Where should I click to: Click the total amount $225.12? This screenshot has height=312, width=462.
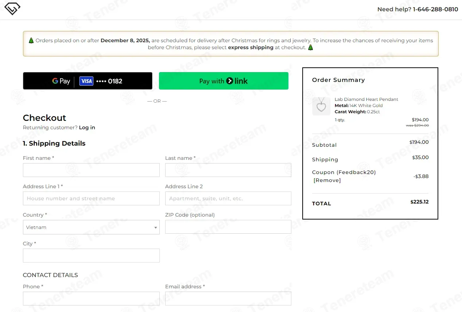(x=419, y=202)
